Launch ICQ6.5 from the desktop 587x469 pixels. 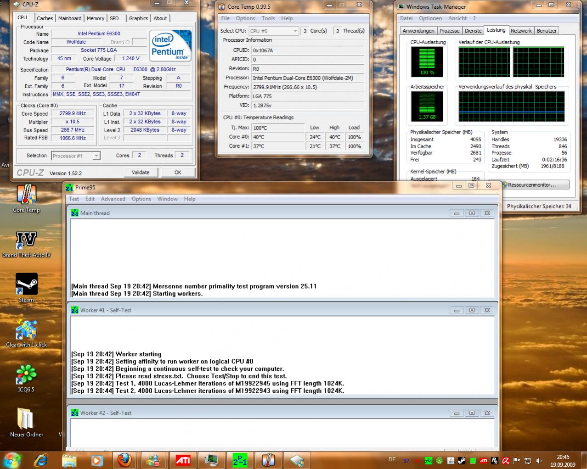pyautogui.click(x=27, y=379)
